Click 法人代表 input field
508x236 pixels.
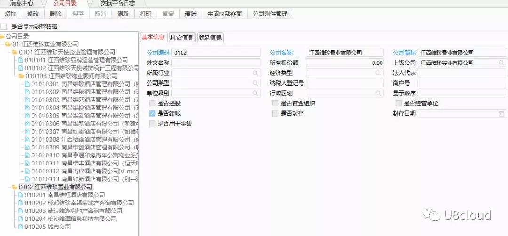click(x=463, y=73)
